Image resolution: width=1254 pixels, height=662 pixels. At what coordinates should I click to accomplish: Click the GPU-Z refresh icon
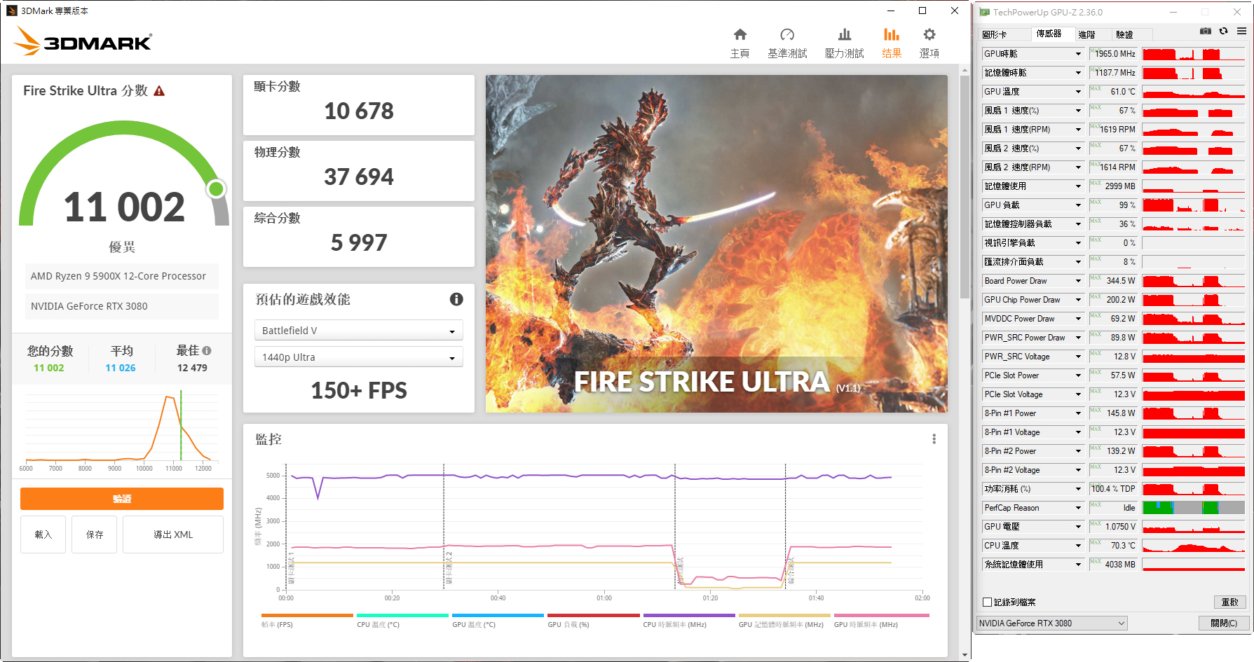1224,31
